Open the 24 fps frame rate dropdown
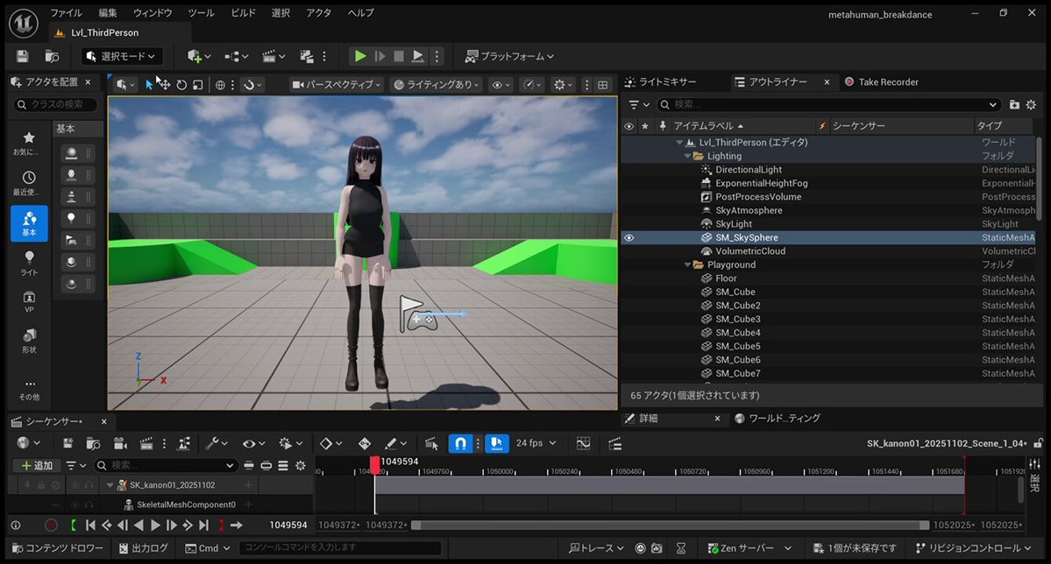The height and width of the screenshot is (564, 1051). click(x=538, y=443)
